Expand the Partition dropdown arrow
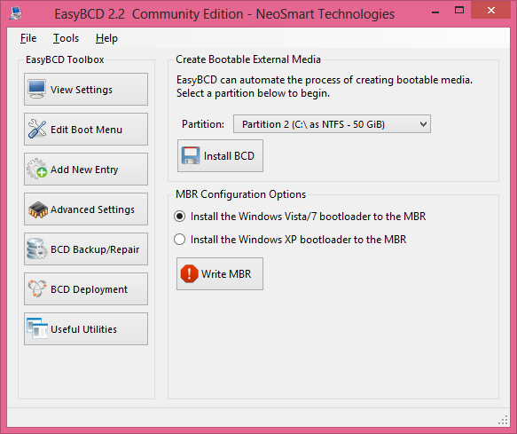The image size is (517, 434). (x=423, y=124)
